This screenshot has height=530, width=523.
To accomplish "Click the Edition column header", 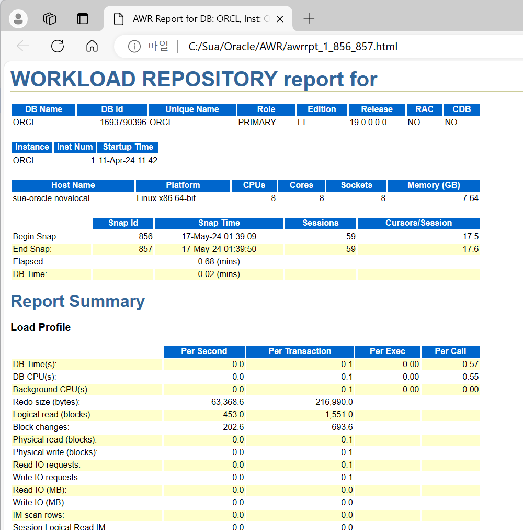I will point(322,109).
